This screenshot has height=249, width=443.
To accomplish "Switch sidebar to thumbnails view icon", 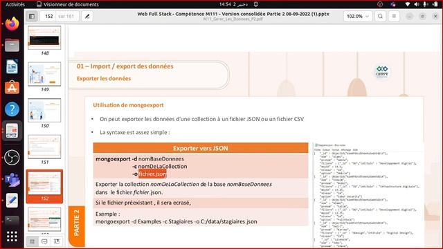I will [33, 241].
